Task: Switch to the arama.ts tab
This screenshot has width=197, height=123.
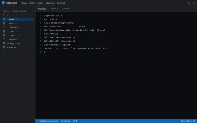Action: (42, 9)
